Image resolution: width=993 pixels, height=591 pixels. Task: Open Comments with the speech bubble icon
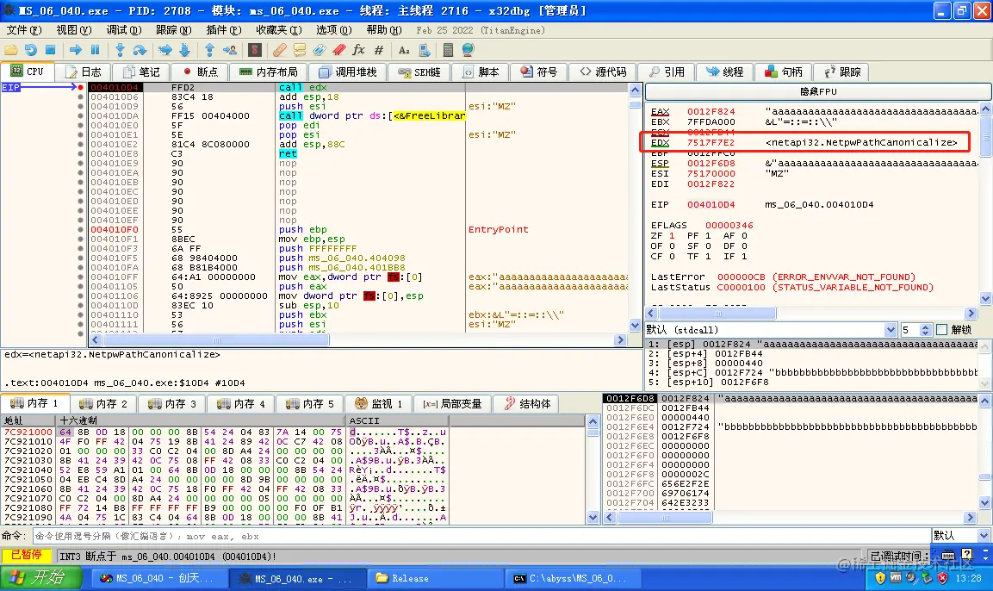coord(300,50)
